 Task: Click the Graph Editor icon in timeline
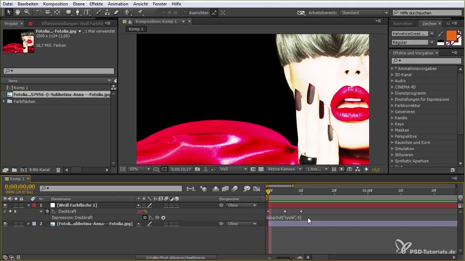point(257,188)
